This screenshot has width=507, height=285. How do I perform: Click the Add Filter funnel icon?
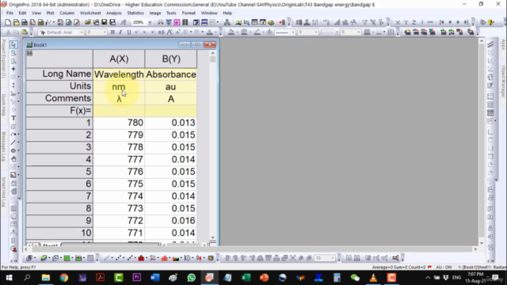(x=364, y=22)
